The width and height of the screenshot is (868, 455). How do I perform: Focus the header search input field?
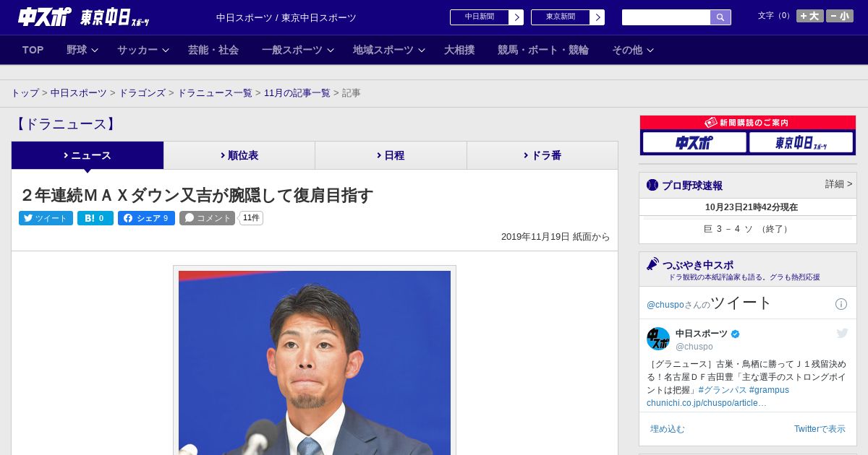[x=666, y=17]
